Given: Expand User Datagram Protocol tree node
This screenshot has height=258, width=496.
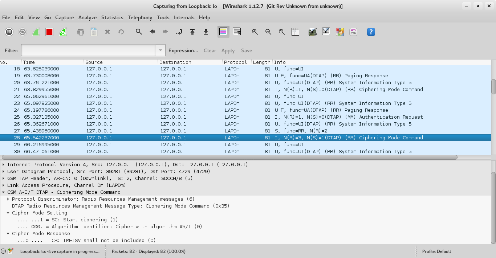Looking at the screenshot, I should coord(4,172).
